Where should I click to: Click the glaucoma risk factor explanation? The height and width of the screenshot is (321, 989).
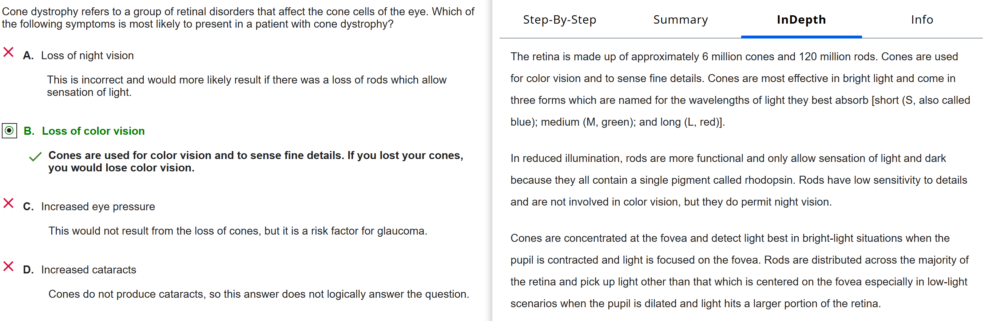[238, 231]
